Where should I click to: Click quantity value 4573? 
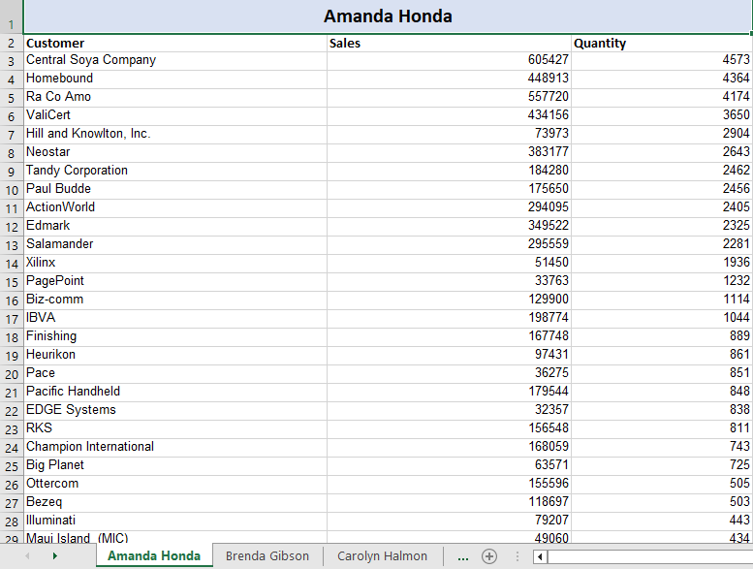tap(662, 61)
